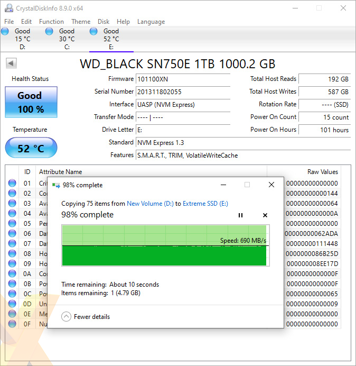The image size is (356, 366).
Task: Click status orb of attribute 03
Action: click(x=12, y=203)
